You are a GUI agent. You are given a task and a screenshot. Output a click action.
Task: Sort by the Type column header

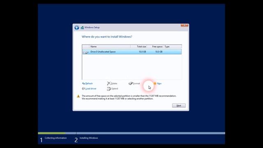173,46
